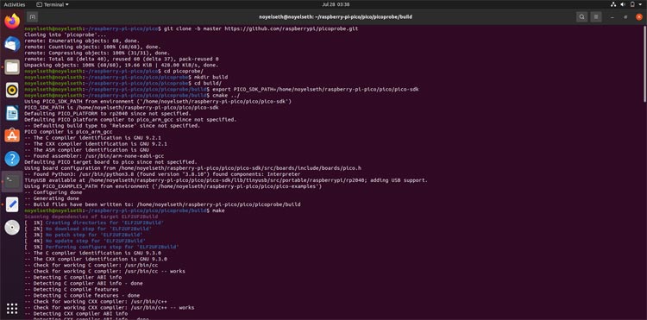The height and width of the screenshot is (320, 647).
Task: Open the Activities overview
Action: [x=15, y=4]
